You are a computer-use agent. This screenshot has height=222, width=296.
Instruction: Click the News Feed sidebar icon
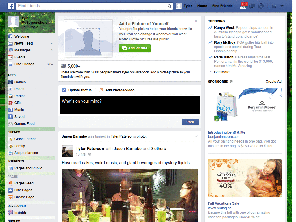pyautogui.click(x=10, y=43)
